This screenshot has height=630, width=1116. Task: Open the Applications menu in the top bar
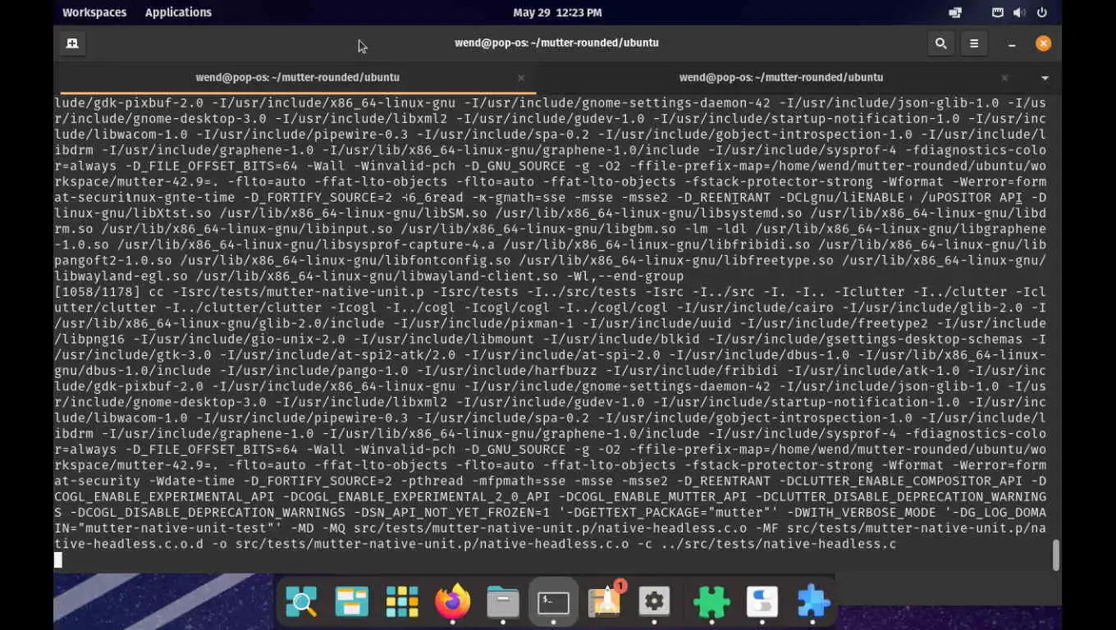pos(178,12)
